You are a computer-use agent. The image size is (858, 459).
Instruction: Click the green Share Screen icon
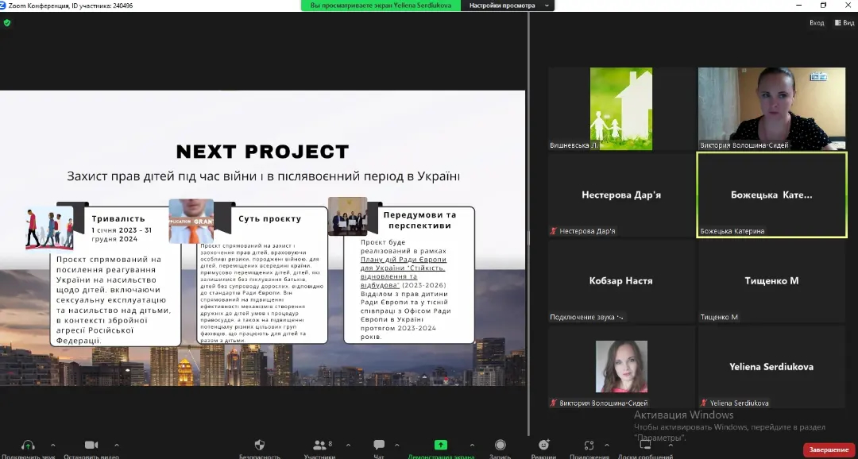pyautogui.click(x=440, y=445)
